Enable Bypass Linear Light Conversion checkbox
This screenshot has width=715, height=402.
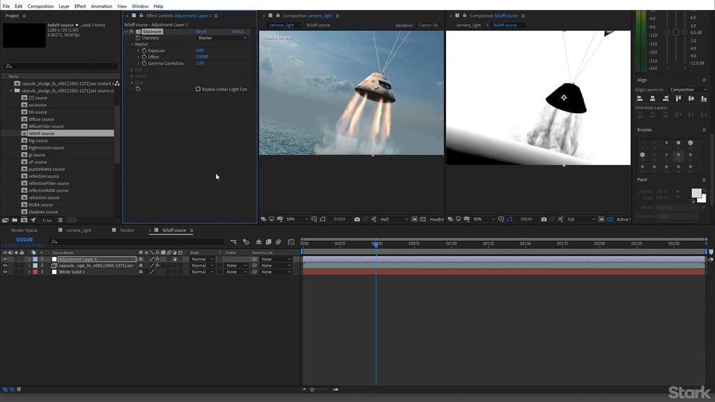(x=198, y=89)
